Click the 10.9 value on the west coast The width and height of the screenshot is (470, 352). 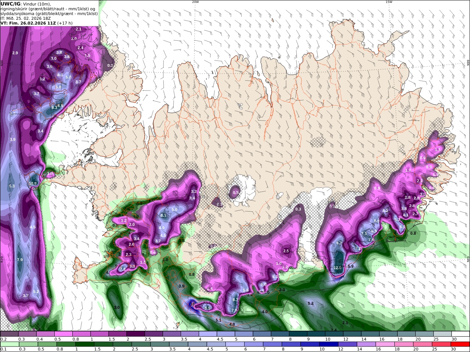click(33, 183)
